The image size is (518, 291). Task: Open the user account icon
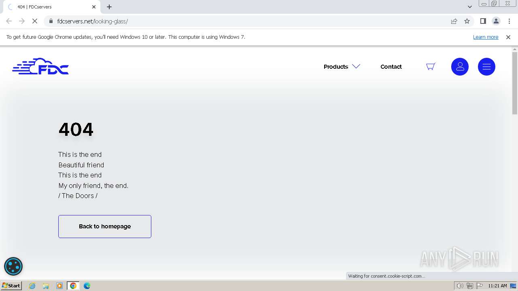click(x=460, y=67)
